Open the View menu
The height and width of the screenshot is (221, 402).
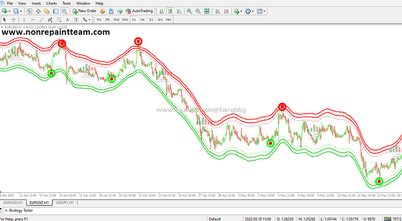pos(22,3)
